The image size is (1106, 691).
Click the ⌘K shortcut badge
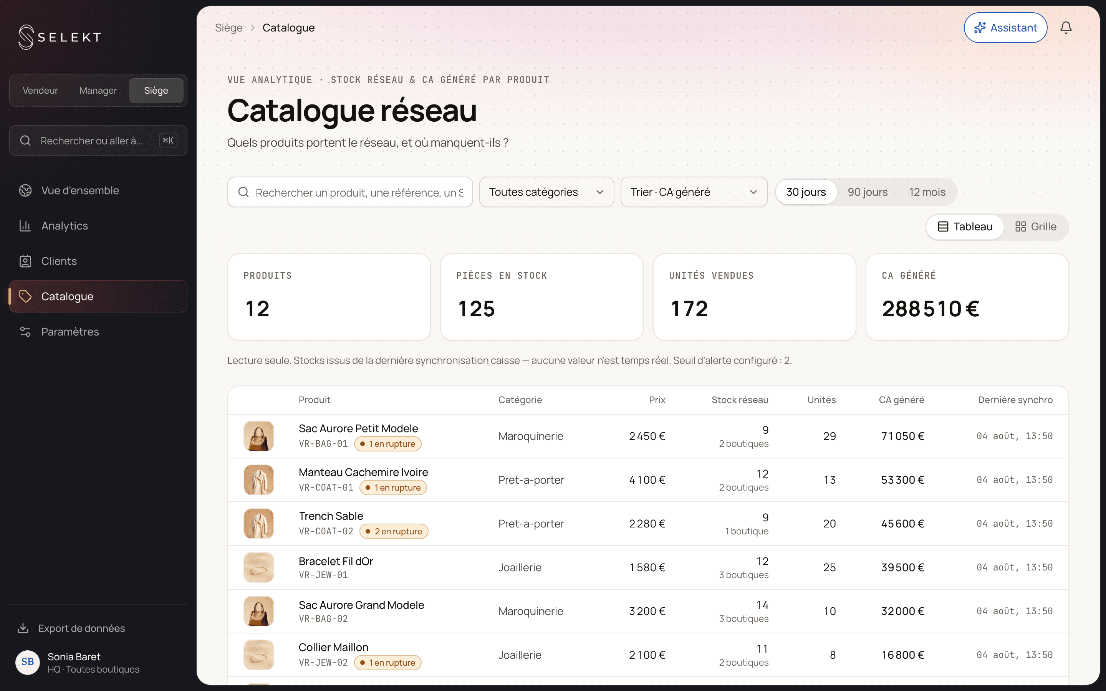pos(168,141)
